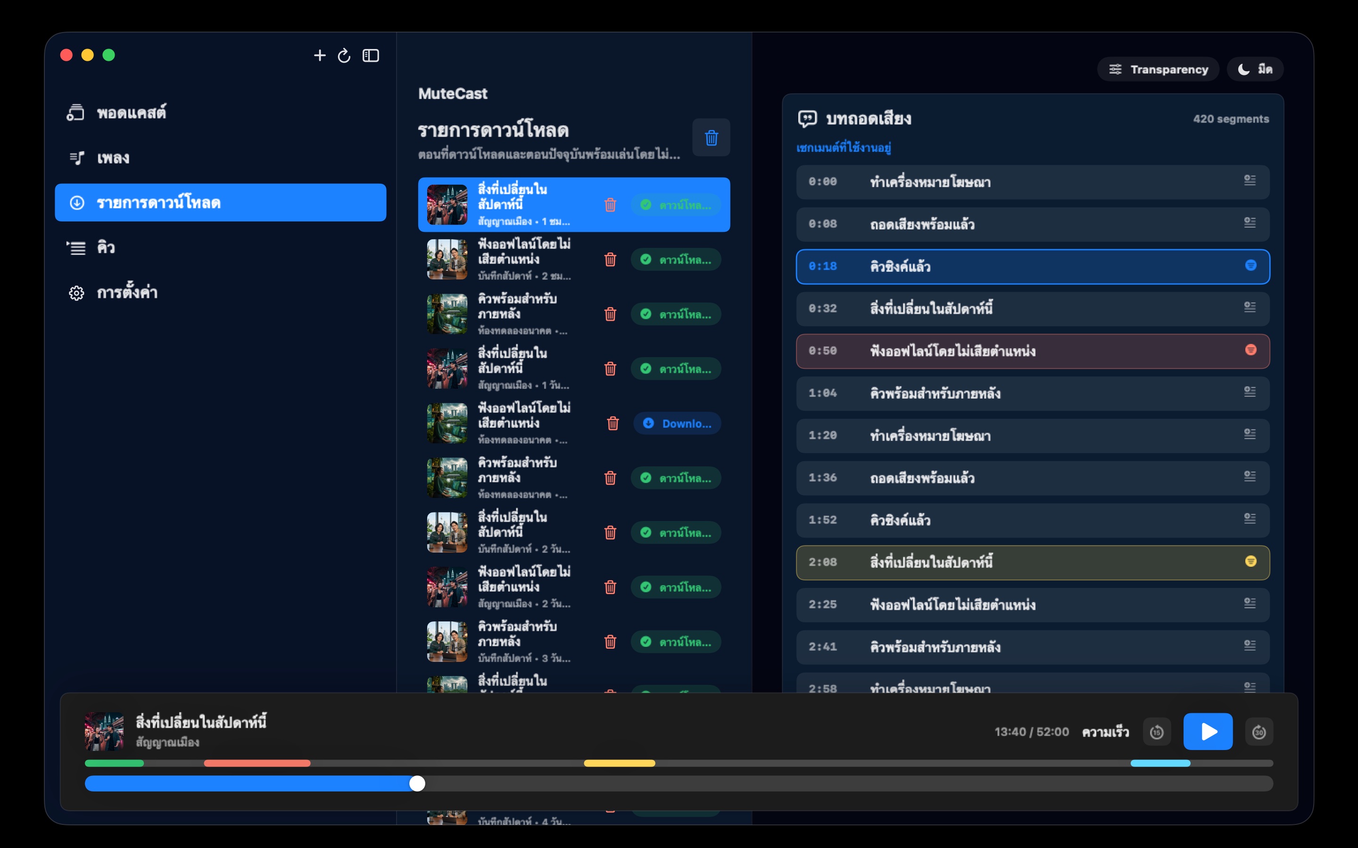1358x848 pixels.
Task: Select the yellow 2:08 transcript segment
Action: coord(1033,563)
